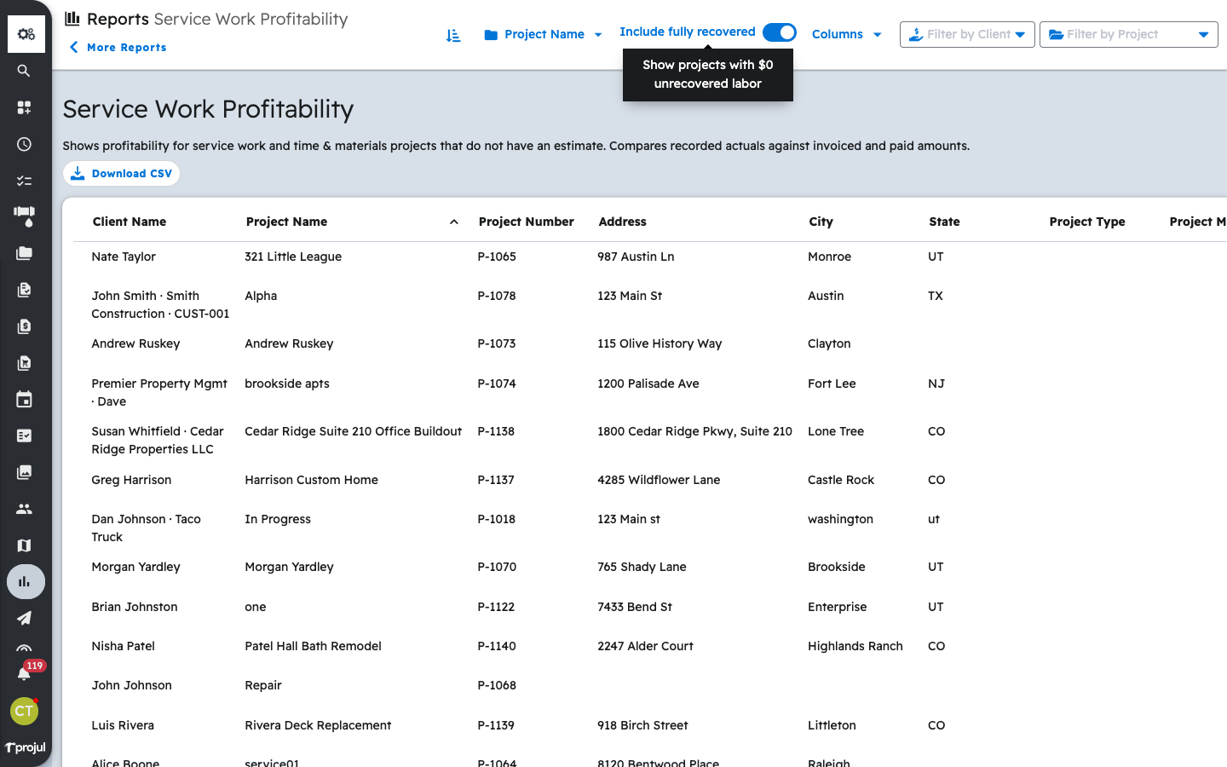Click the sort arrow on Project Name column
Viewport: 1227px width, 767px height.
coord(454,222)
